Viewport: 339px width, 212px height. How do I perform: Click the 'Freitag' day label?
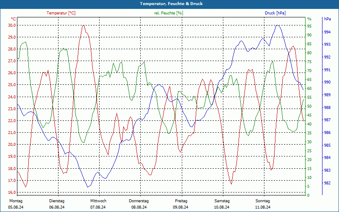point(181,201)
